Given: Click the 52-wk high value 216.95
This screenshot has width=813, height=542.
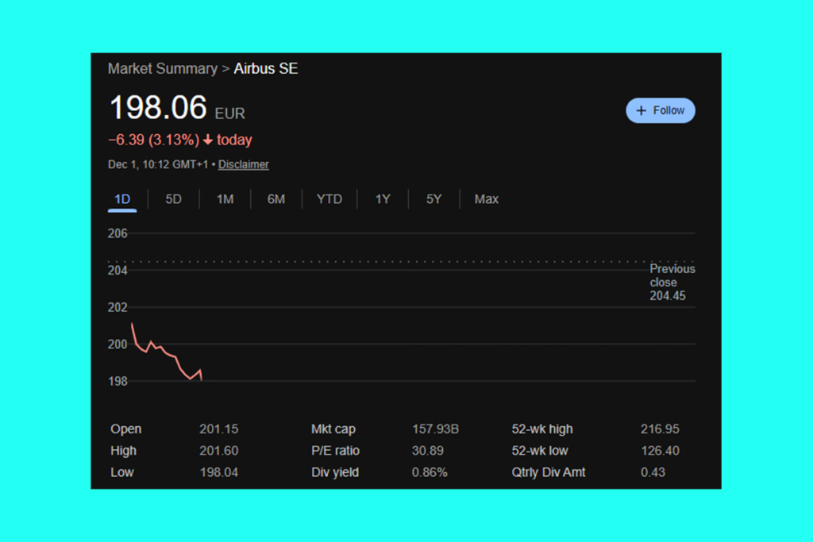Looking at the screenshot, I should tap(660, 429).
